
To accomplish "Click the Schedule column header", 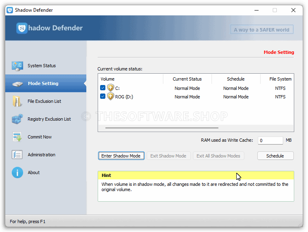I will tap(236, 79).
